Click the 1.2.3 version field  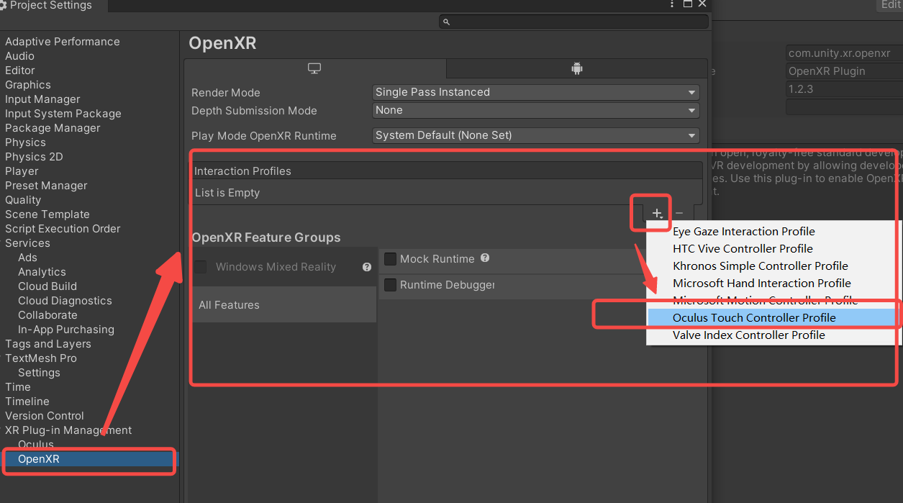(x=844, y=89)
